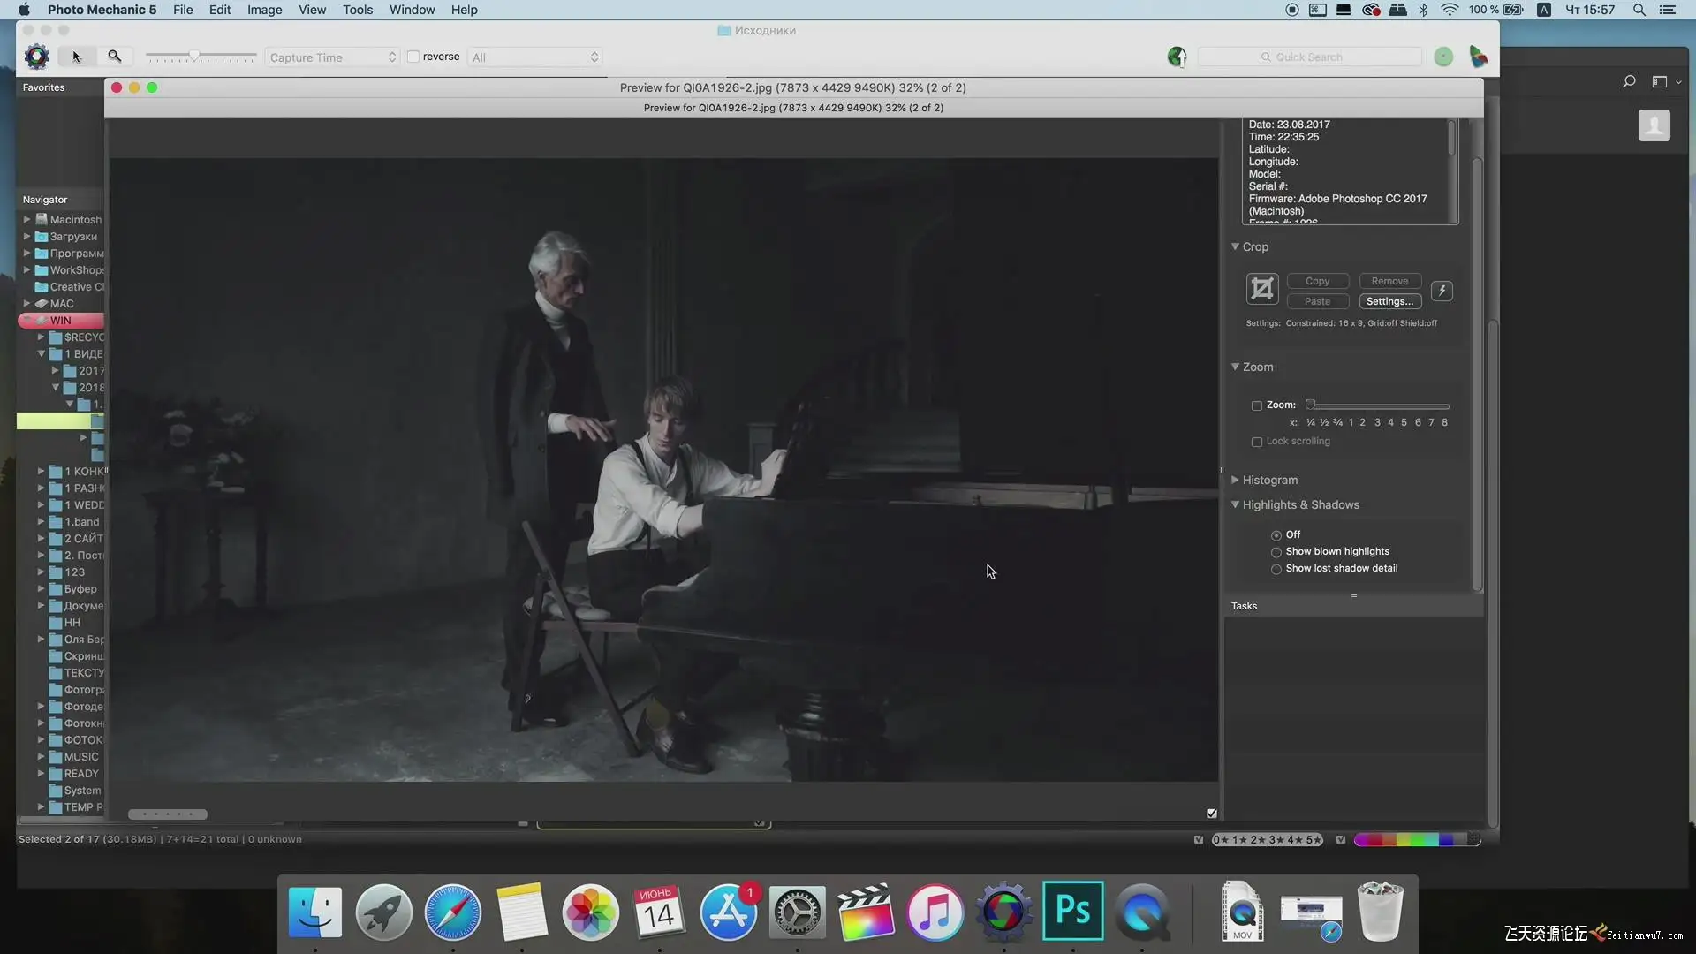Click the lightning bolt crop icon
Image resolution: width=1696 pixels, height=954 pixels.
(x=1442, y=291)
